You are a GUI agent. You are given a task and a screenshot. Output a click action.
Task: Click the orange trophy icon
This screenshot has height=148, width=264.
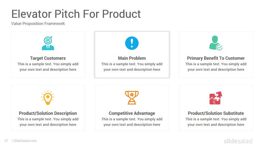click(132, 98)
